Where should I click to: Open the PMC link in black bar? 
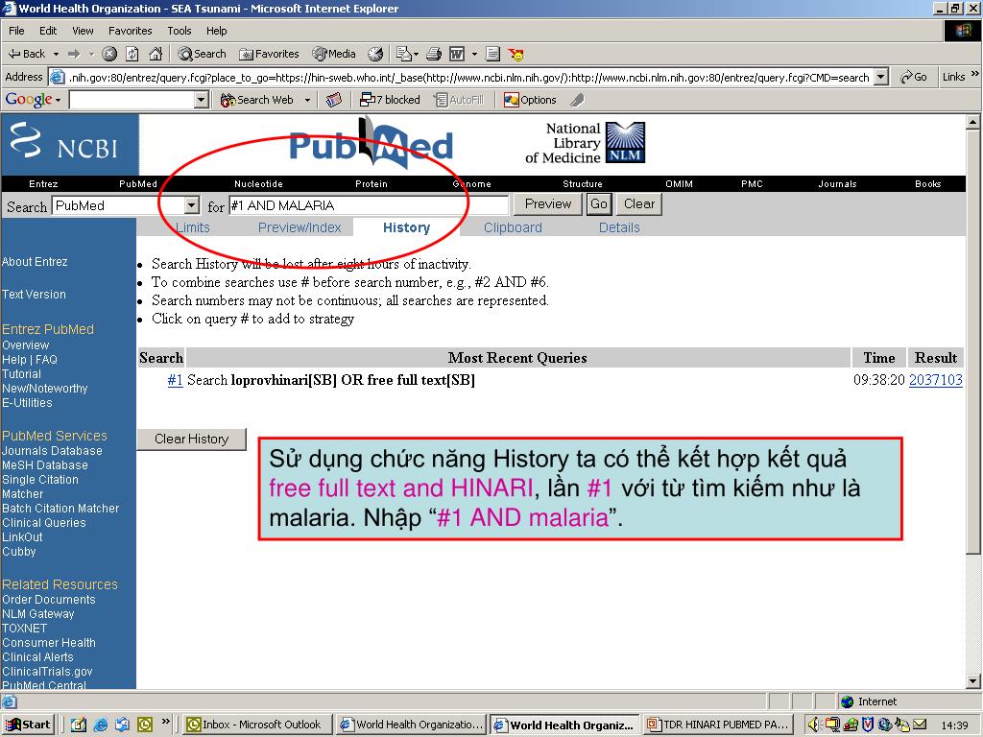(x=752, y=183)
